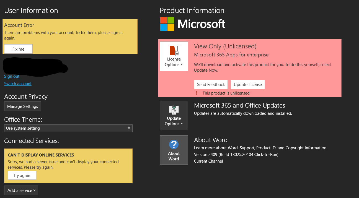Click Try again for connected services
Image resolution: width=359 pixels, height=198 pixels.
click(22, 175)
